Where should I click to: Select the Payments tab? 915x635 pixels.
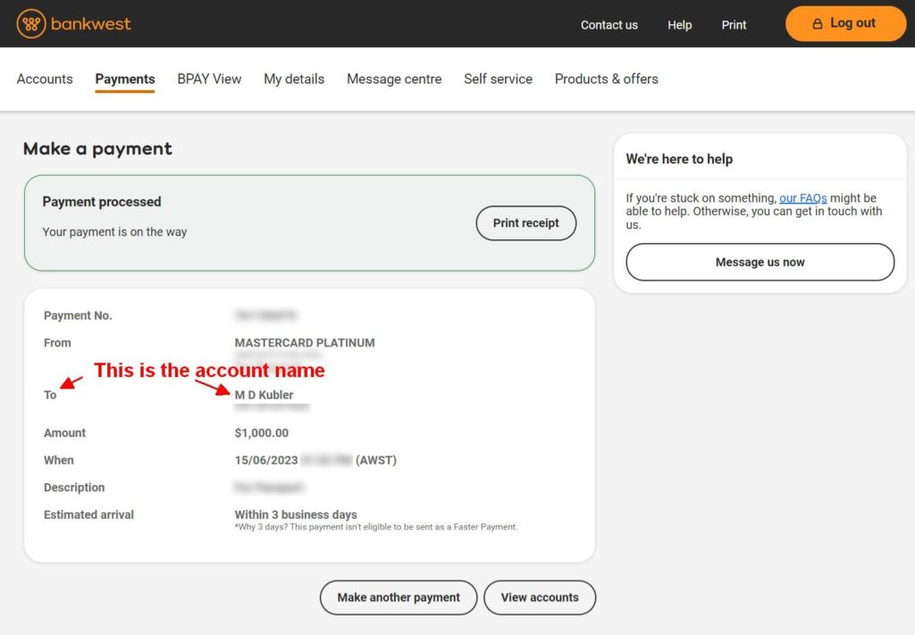click(x=125, y=79)
